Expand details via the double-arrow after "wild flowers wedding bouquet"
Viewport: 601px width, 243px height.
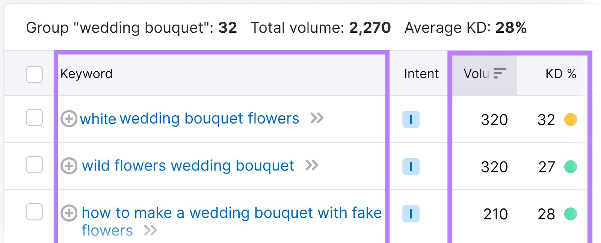[x=312, y=165]
